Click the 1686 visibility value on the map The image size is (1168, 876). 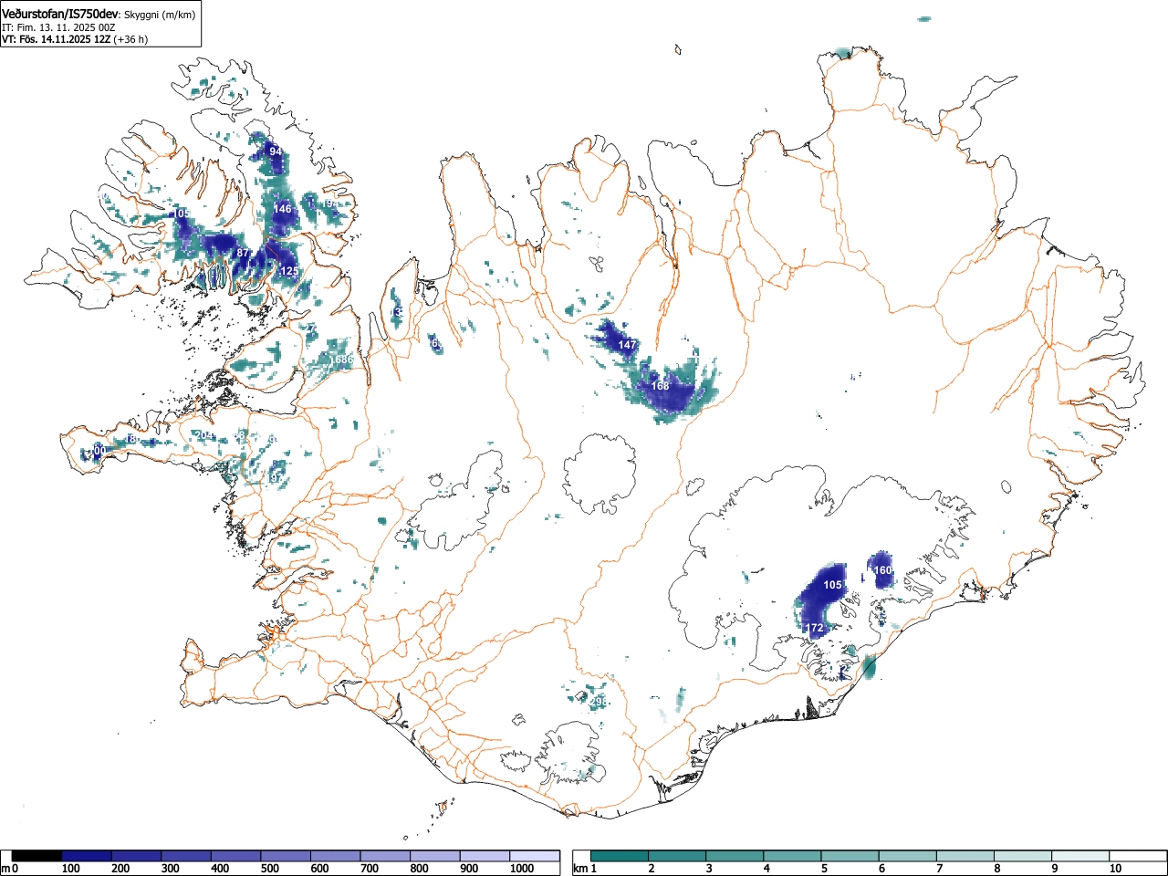[x=340, y=360]
